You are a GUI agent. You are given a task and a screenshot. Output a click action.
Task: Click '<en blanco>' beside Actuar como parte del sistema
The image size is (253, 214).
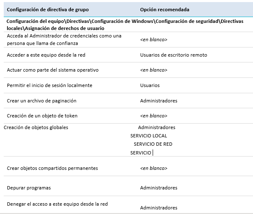pyautogui.click(x=153, y=70)
